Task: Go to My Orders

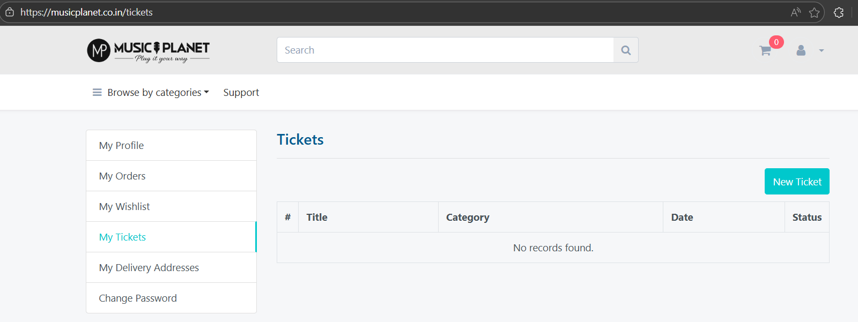Action: 122,176
